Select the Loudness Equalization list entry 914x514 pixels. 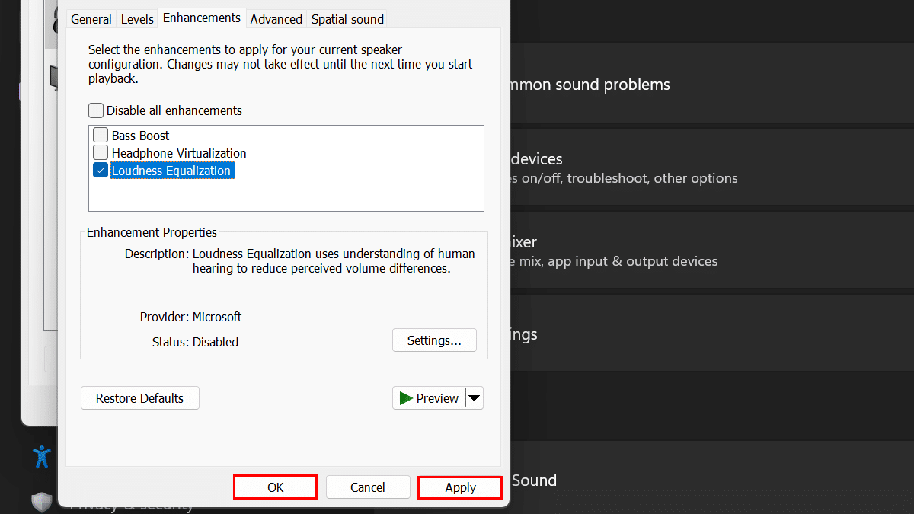[x=171, y=171]
